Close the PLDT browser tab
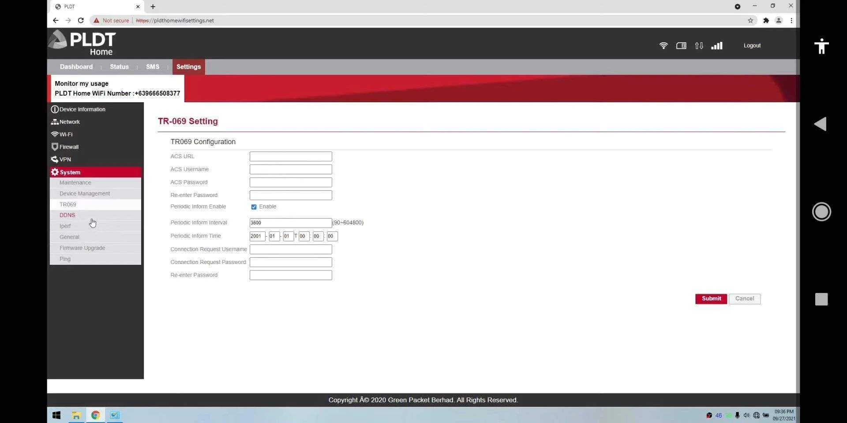The height and width of the screenshot is (423, 847). click(138, 7)
